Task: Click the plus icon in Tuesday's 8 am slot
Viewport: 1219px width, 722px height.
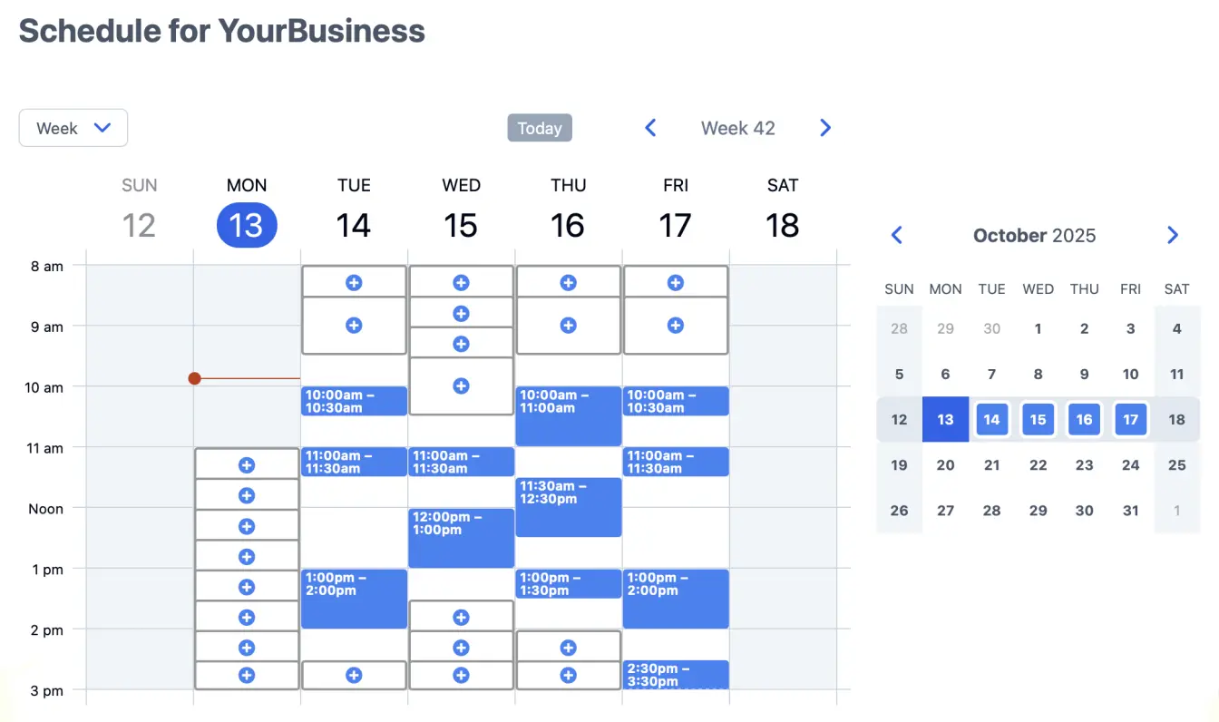Action: coord(354,283)
